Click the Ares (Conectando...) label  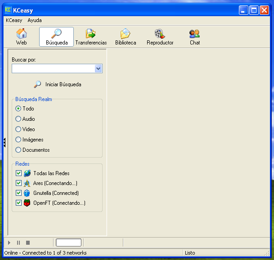[x=55, y=183]
